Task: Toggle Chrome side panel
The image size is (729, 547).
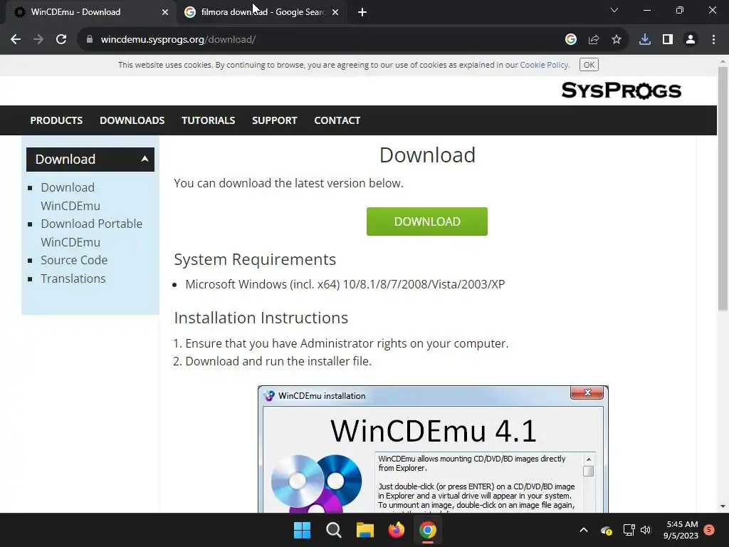Action: [x=668, y=40]
